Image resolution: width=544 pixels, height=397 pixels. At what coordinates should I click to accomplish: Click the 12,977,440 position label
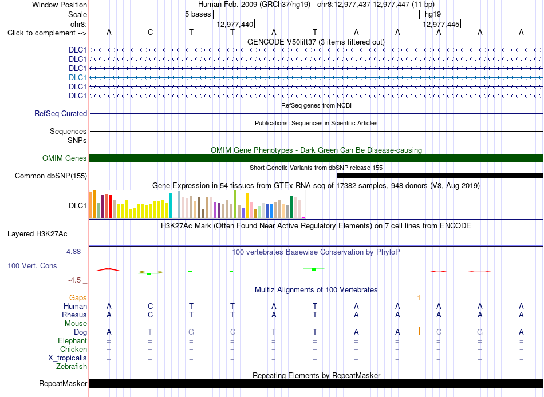[x=235, y=24]
